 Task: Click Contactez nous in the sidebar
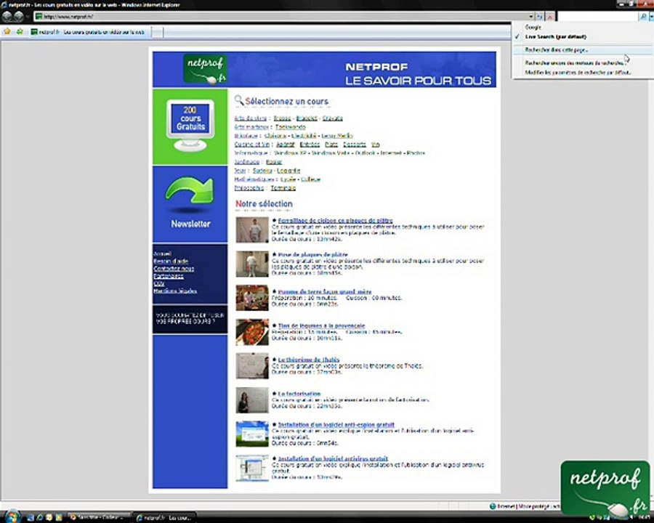174,269
